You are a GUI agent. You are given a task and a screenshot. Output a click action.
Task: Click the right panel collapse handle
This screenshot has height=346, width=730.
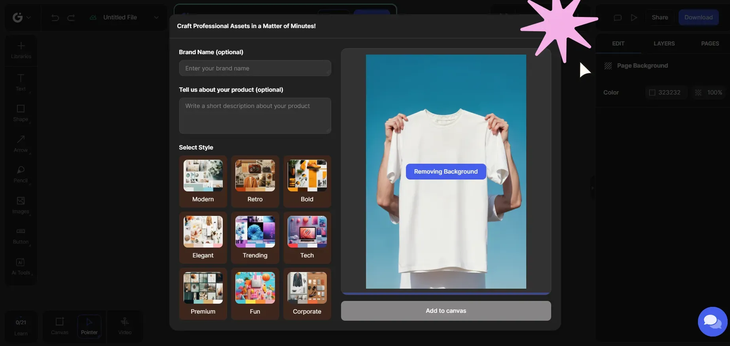coord(592,188)
